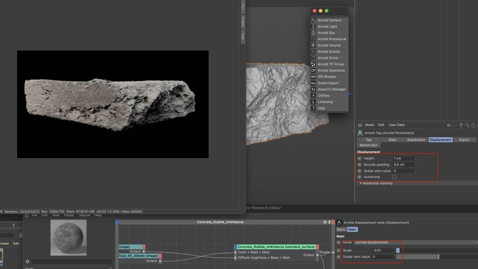Open Arnold Licensing

click(329, 102)
